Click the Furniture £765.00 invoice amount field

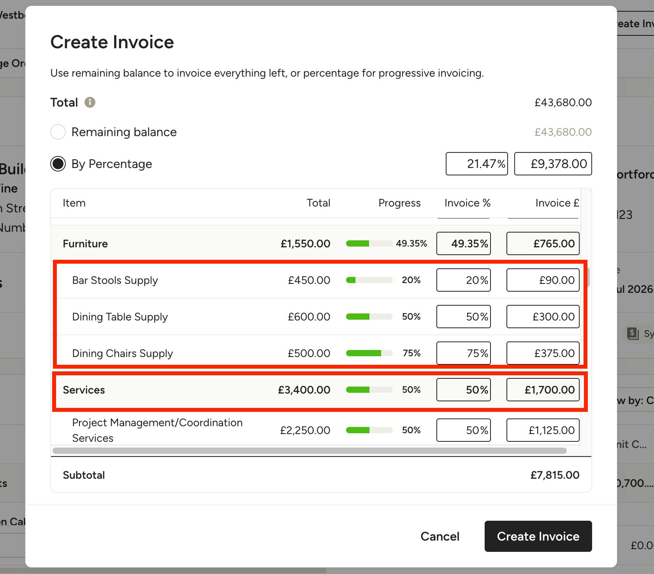tap(543, 243)
